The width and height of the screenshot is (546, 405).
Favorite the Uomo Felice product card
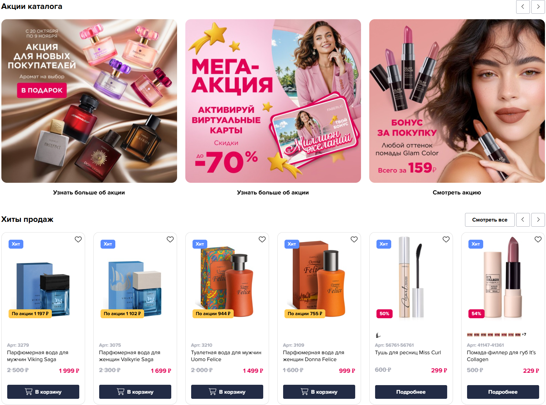pos(262,239)
